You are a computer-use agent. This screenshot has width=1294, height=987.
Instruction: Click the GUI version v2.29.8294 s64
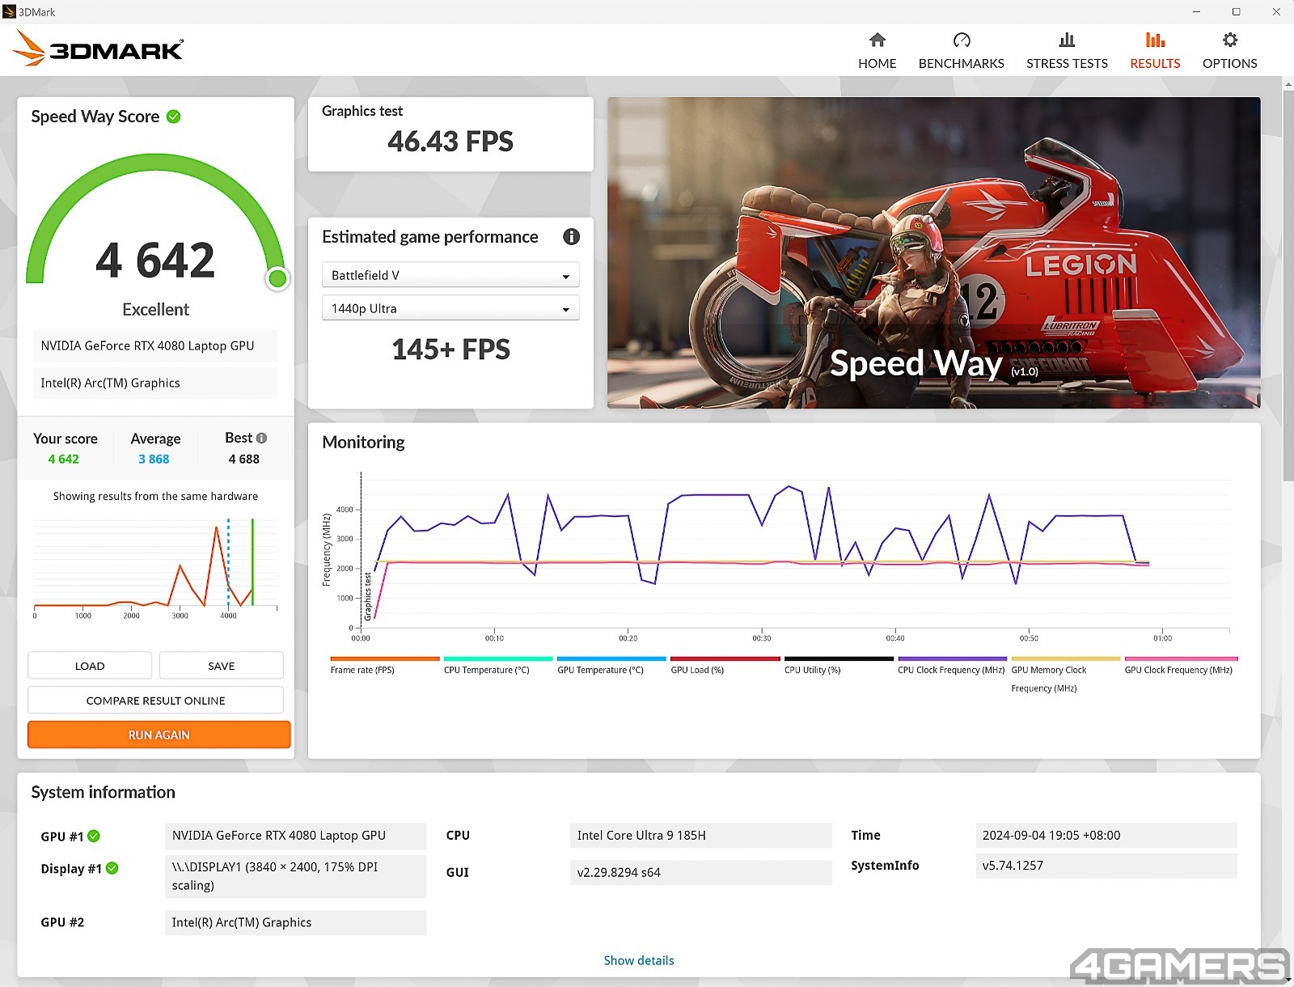700,872
